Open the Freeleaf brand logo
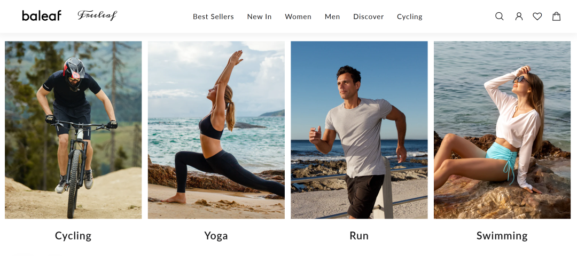Screen dimensions: 577x256 coord(97,15)
